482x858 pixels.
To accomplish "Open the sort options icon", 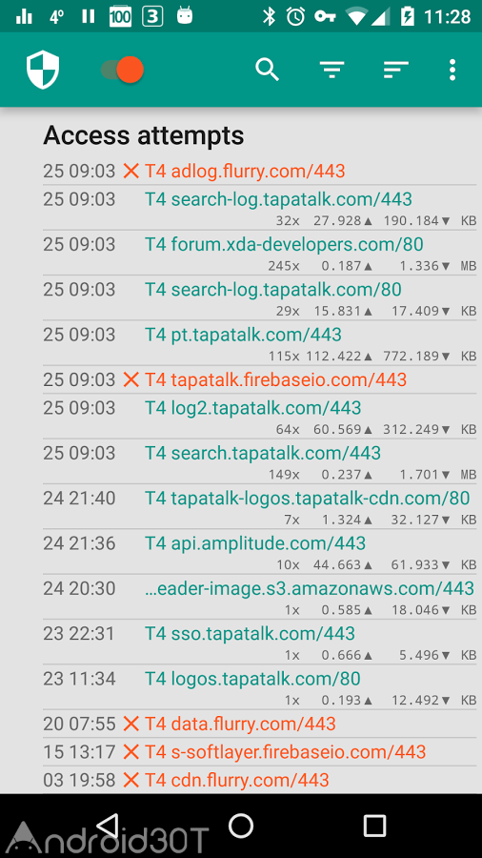I will pos(396,70).
